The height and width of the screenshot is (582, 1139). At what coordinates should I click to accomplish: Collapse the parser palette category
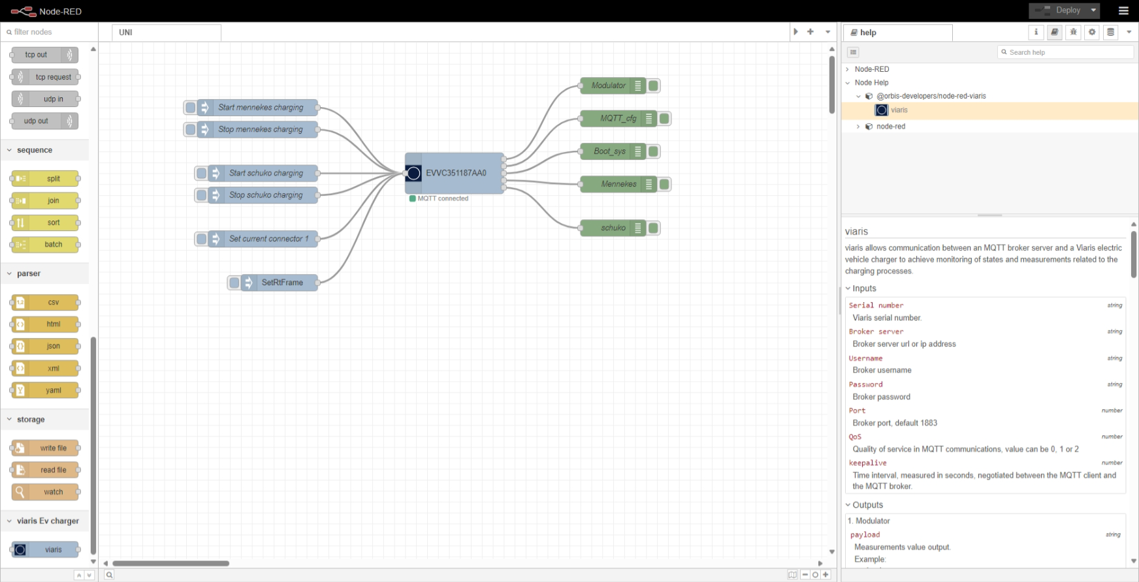(45, 273)
